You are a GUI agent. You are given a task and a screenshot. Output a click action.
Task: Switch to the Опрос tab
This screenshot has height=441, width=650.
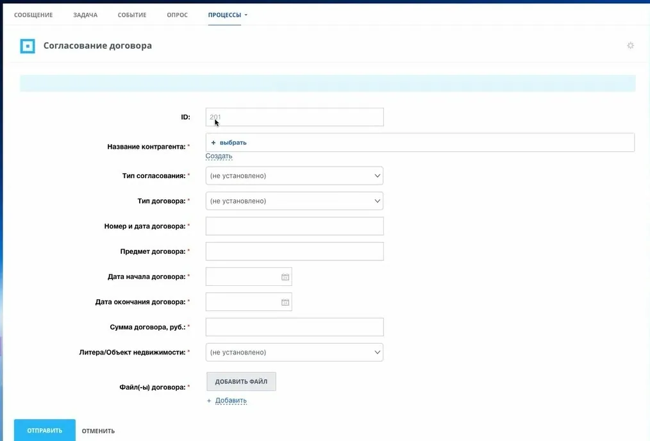tap(178, 15)
